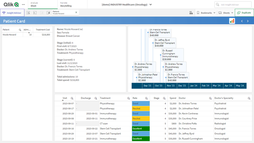Search the Treatment column values
The height and width of the screenshot is (143, 254).
coord(129,98)
